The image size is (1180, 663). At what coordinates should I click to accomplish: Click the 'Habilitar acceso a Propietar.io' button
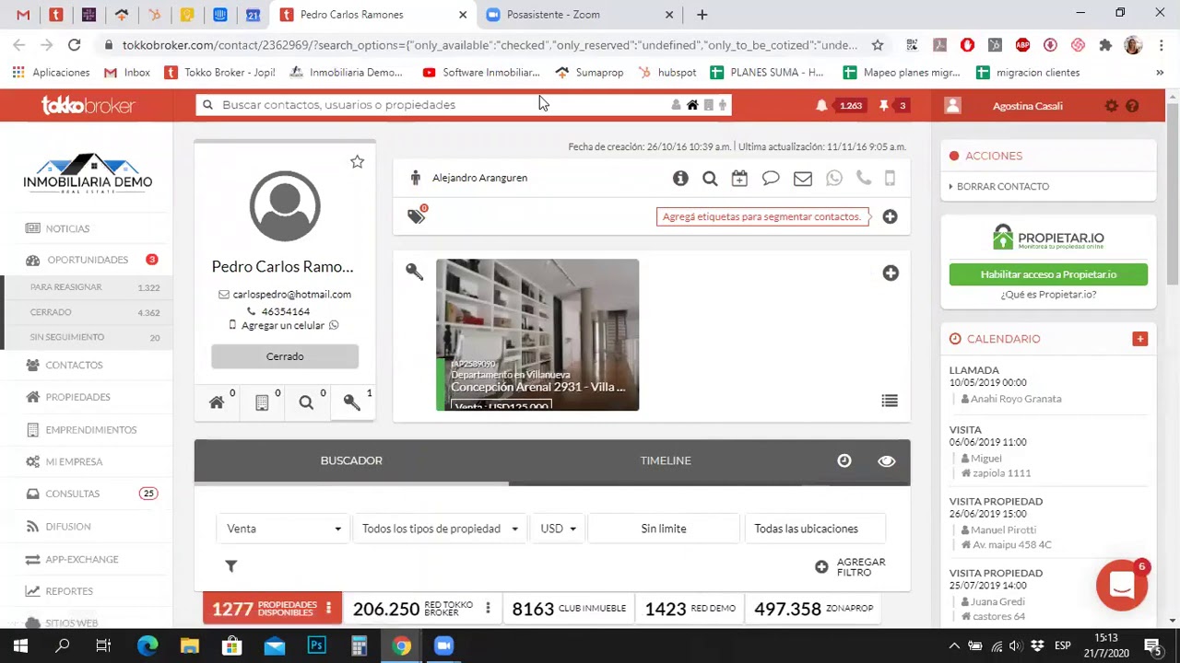(x=1048, y=274)
